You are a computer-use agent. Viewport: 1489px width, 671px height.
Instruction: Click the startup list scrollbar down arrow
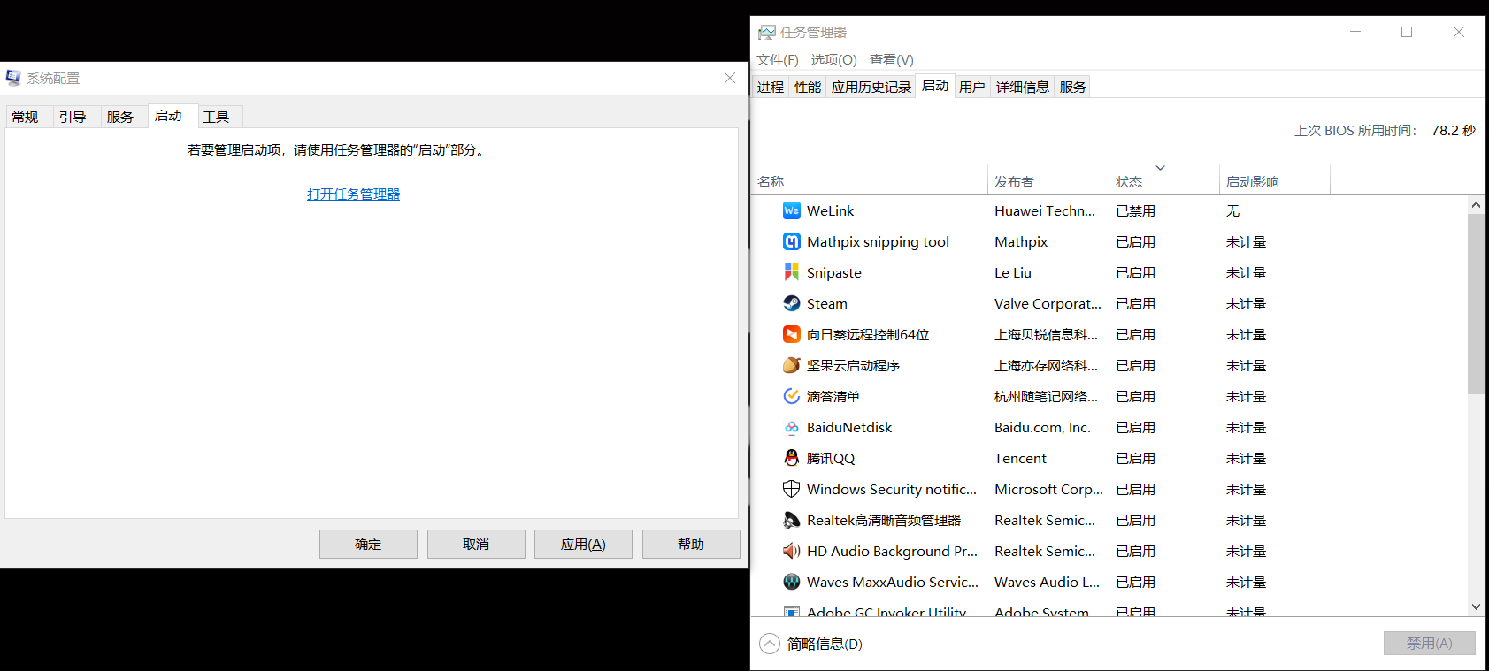(x=1476, y=606)
